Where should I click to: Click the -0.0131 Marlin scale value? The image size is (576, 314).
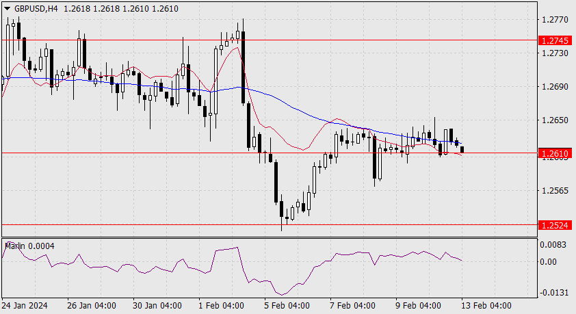click(x=553, y=293)
